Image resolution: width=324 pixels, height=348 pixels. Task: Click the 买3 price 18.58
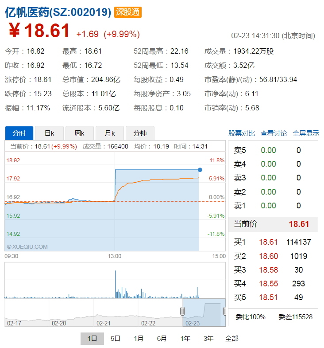click(x=268, y=270)
